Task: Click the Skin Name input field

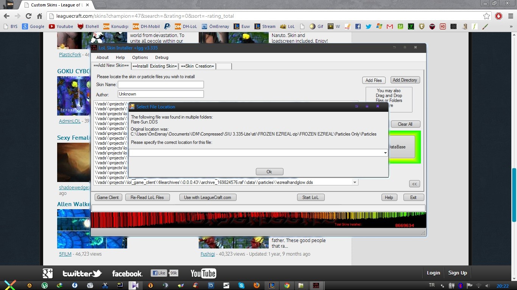Action: point(161,85)
